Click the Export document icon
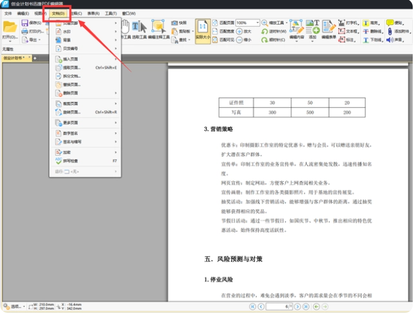The image size is (414, 313). click(x=25, y=40)
